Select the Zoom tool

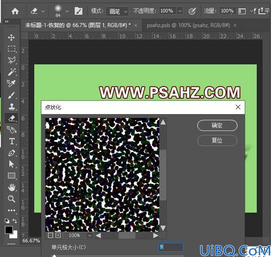[12, 199]
